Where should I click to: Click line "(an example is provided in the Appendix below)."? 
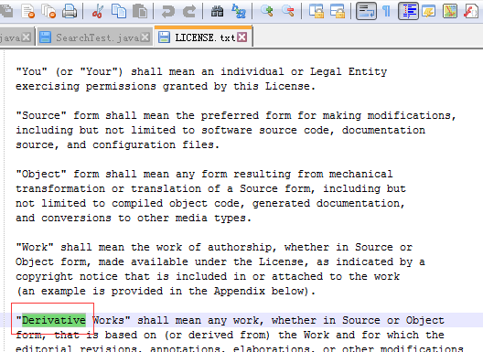[x=166, y=291]
